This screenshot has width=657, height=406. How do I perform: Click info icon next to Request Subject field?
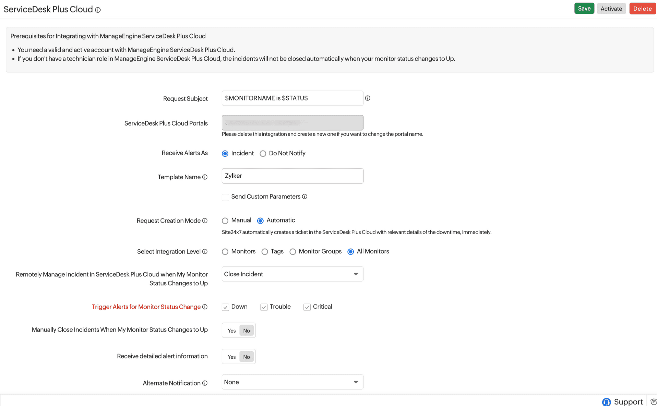pyautogui.click(x=368, y=98)
